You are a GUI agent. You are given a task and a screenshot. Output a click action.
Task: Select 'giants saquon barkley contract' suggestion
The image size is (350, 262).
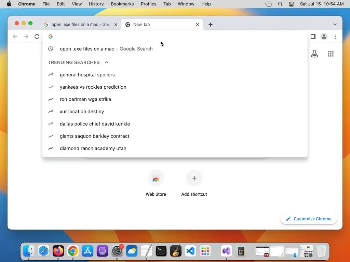click(x=175, y=136)
